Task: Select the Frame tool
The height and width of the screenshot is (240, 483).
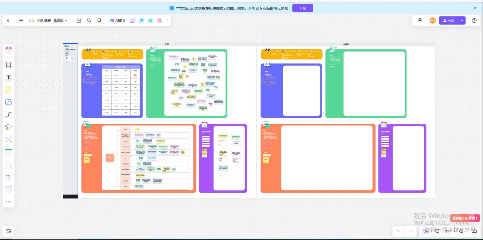Action: 9,65
